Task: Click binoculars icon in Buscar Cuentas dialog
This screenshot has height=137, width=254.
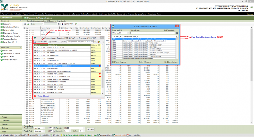Action: 177,33
